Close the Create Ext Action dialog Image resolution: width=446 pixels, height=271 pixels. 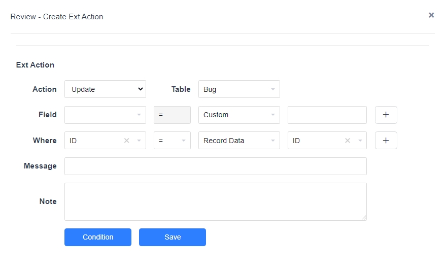(431, 15)
